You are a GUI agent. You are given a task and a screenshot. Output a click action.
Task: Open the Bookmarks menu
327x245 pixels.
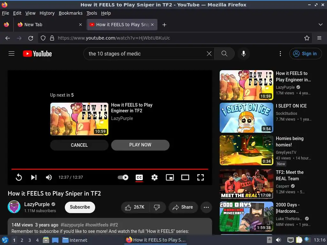[x=71, y=13]
